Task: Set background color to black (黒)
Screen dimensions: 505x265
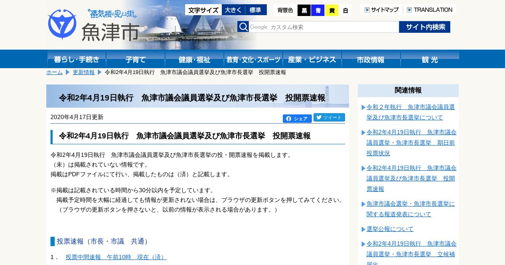Action: tap(304, 10)
